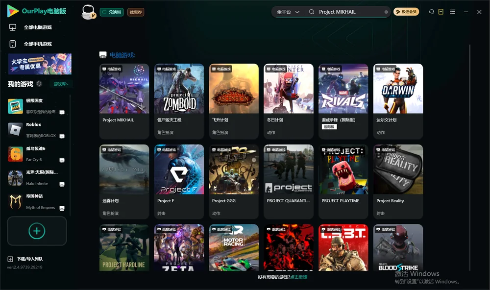Image resolution: width=490 pixels, height=290 pixels.
Task: Open the 下载/导入列队 download queue
Action: coord(25,259)
